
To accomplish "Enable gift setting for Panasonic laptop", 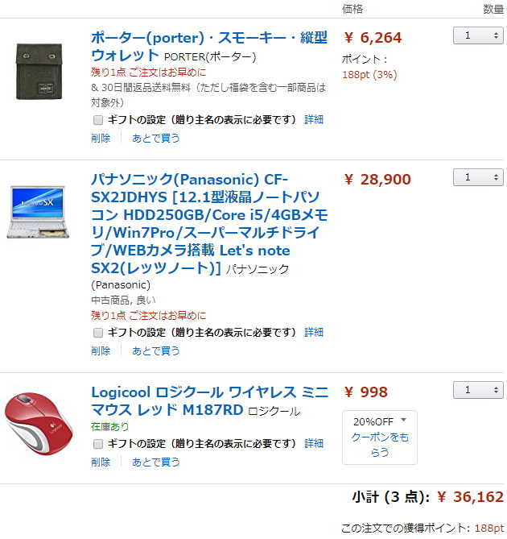I will (98, 332).
